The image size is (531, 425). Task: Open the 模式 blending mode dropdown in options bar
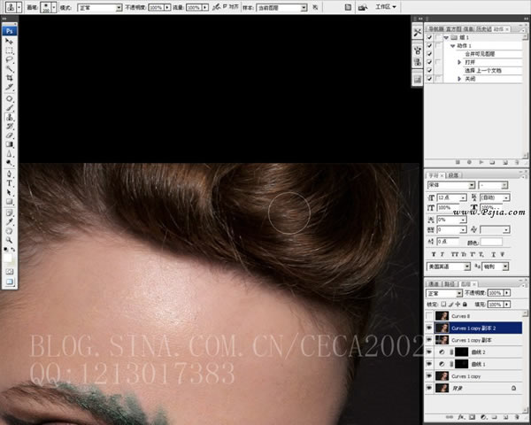click(x=99, y=7)
